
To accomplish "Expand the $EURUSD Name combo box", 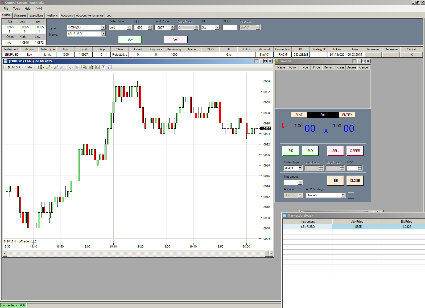I will (x=103, y=34).
